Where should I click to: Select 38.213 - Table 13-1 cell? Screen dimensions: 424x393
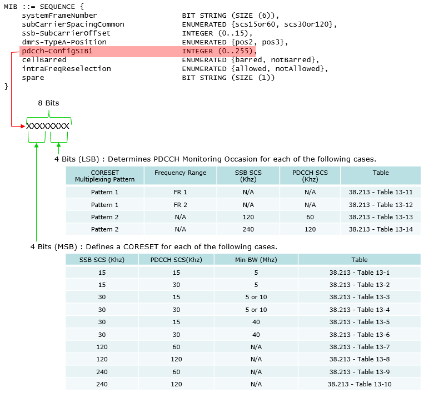[360, 273]
